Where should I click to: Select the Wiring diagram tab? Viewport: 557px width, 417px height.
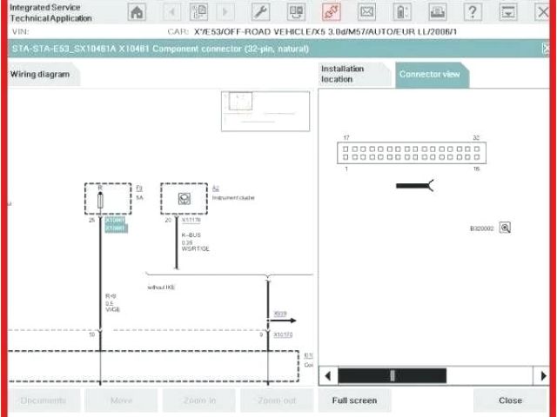pyautogui.click(x=42, y=75)
